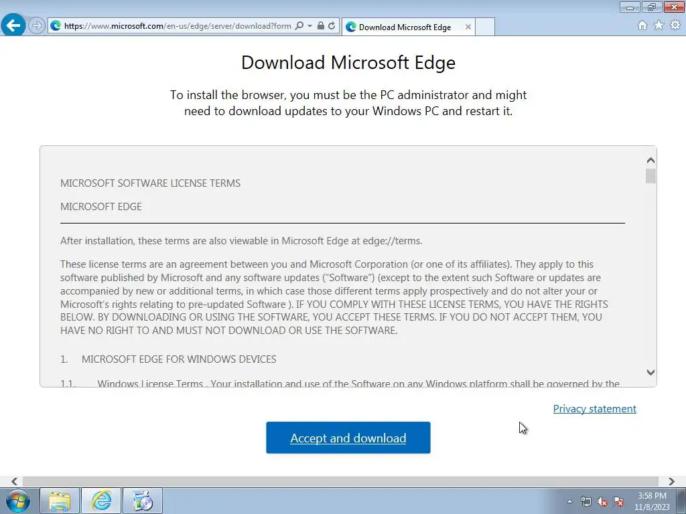
Task: Click the search magnifier in address bar
Action: (x=299, y=26)
